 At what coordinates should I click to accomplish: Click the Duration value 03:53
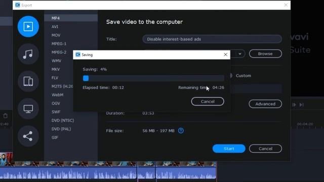point(148,113)
